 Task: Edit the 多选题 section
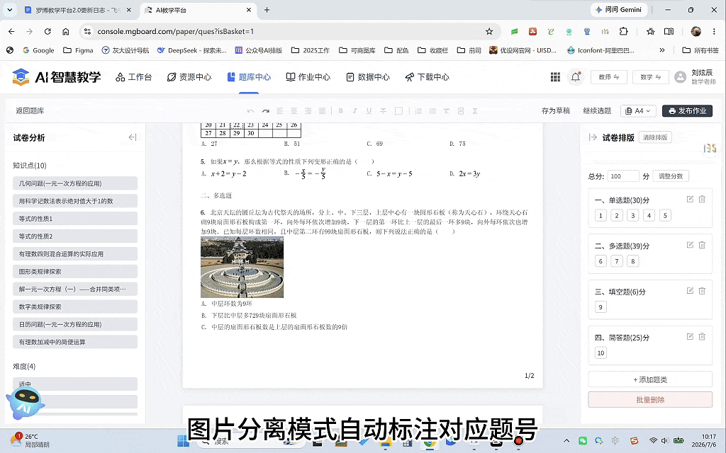click(690, 245)
